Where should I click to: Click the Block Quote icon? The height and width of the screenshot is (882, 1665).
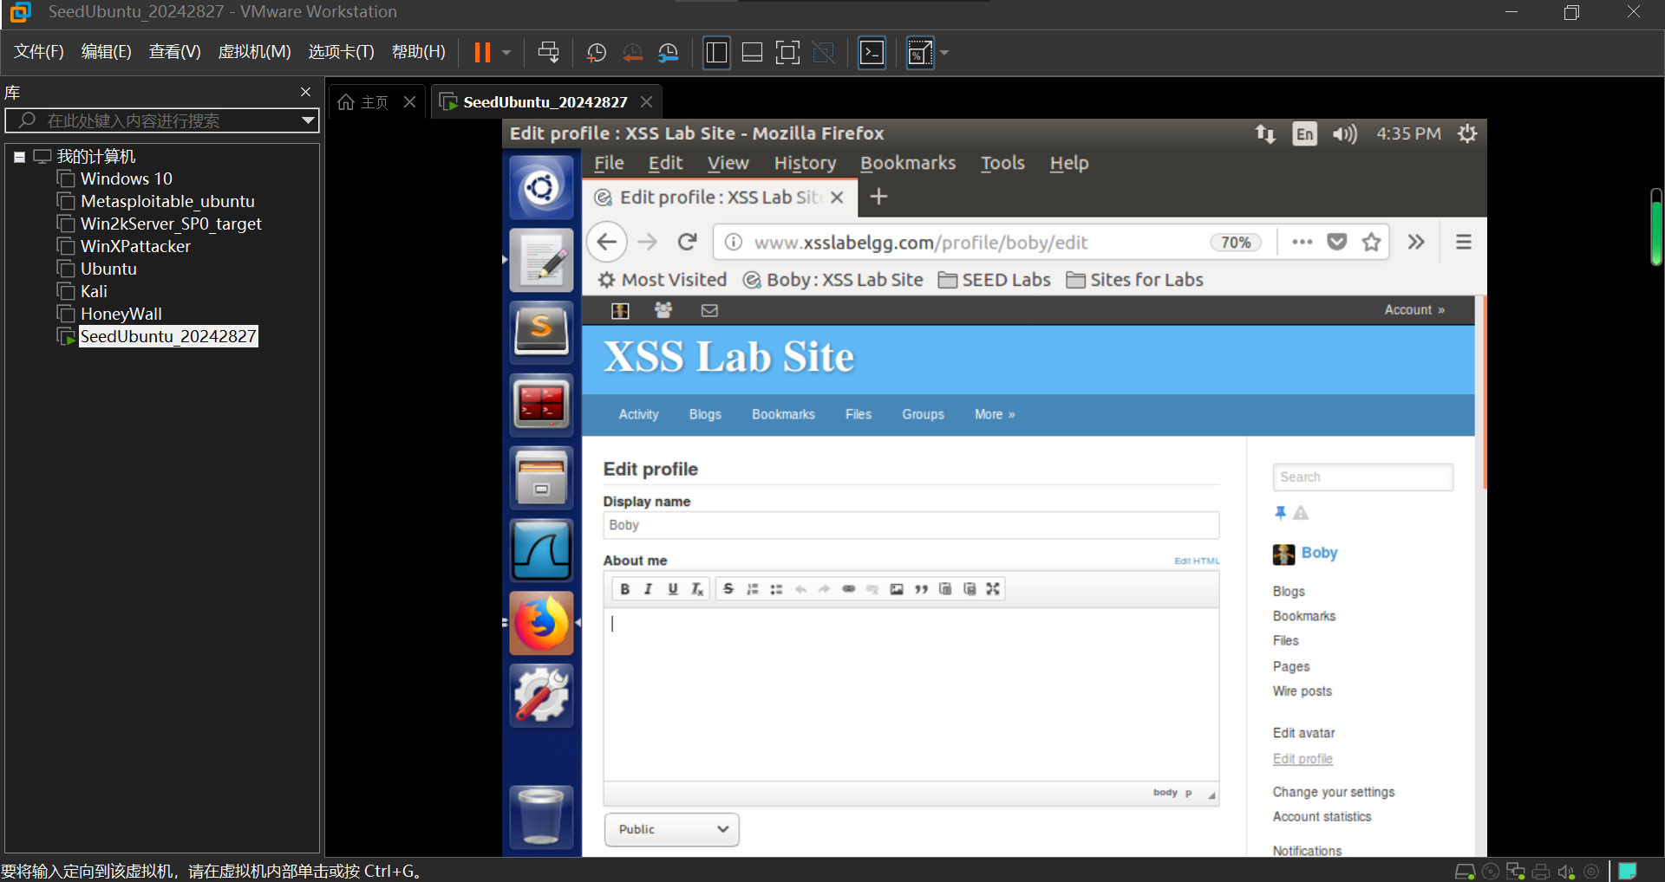coord(921,589)
